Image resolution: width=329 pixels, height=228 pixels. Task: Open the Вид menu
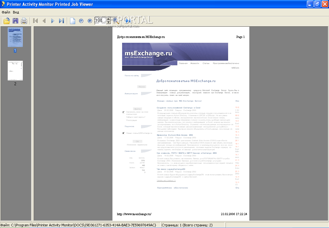point(16,12)
